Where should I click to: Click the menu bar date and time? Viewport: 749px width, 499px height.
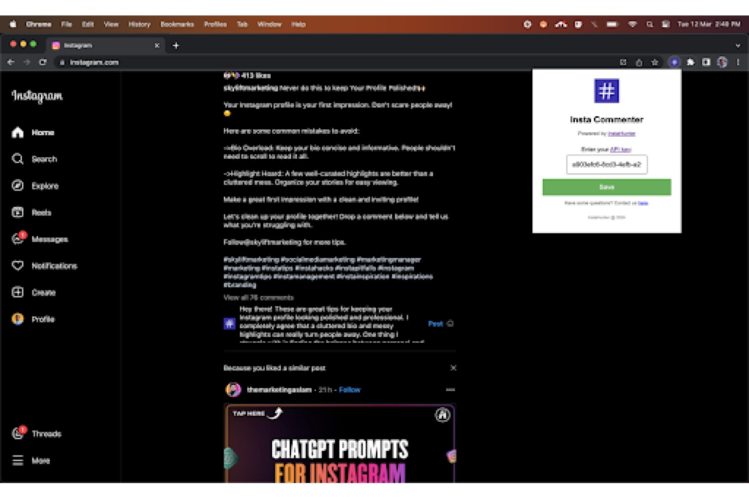point(709,24)
